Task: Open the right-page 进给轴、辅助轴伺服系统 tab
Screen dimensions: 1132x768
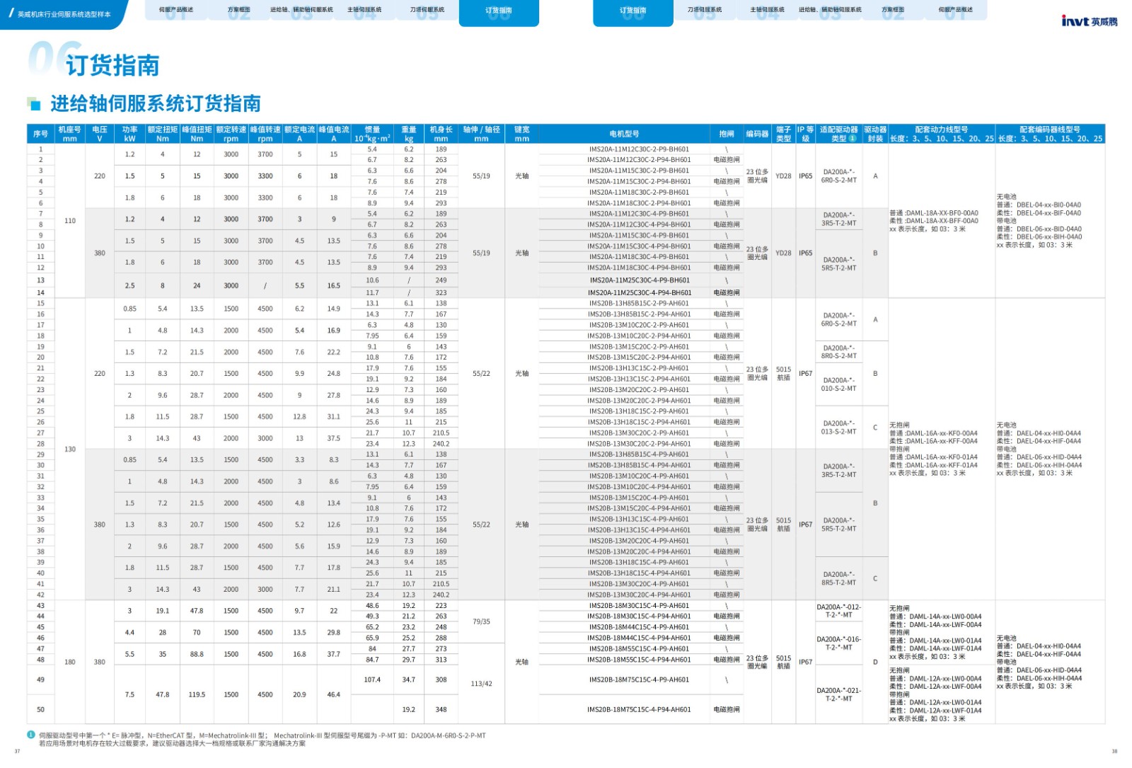Action: tap(830, 11)
